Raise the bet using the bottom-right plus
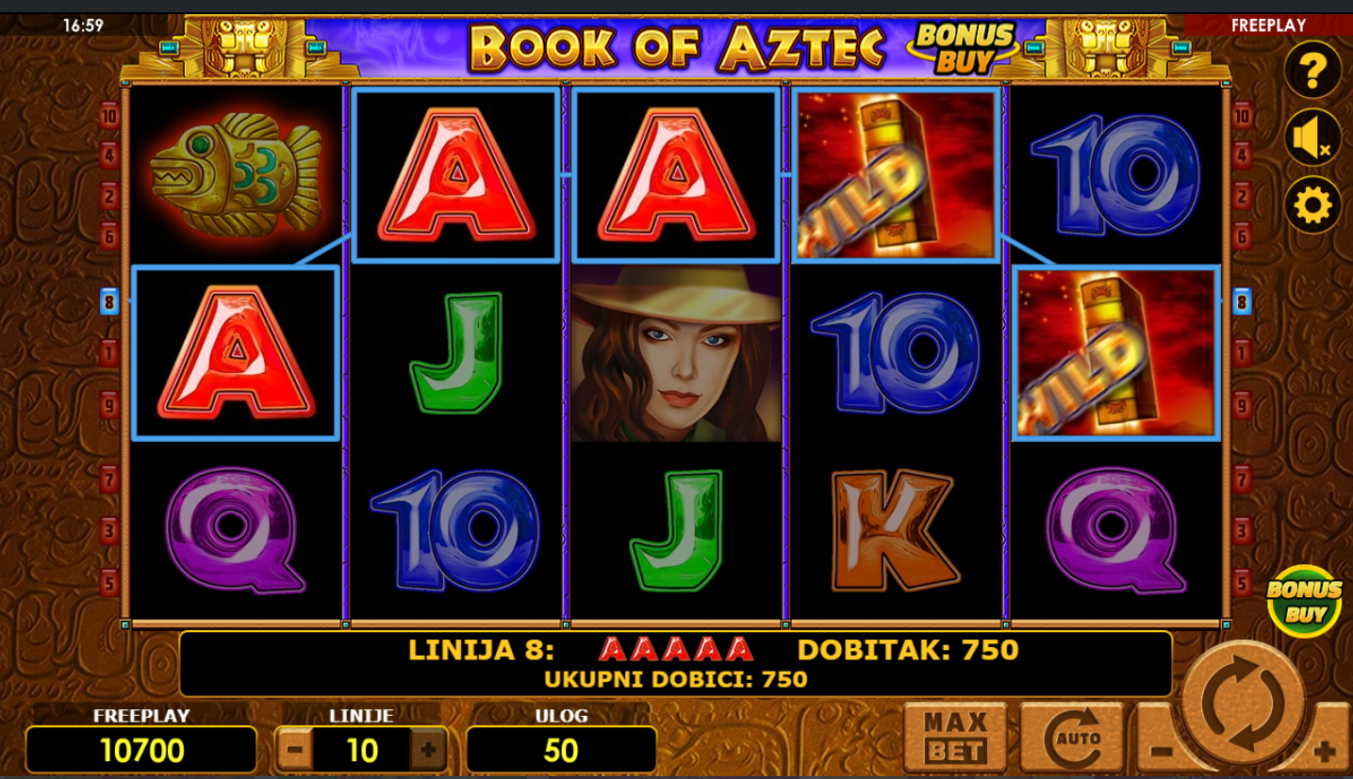Viewport: 1353px width, 779px height. click(x=1325, y=750)
